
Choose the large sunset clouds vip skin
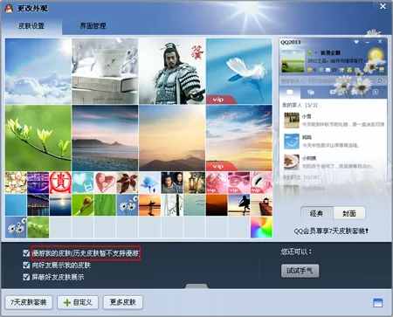click(x=239, y=138)
